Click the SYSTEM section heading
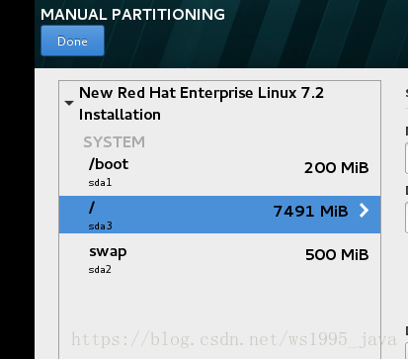Screen dimensions: 408x359 point(114,142)
